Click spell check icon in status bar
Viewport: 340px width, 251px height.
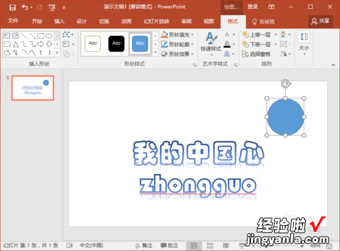tap(70, 246)
